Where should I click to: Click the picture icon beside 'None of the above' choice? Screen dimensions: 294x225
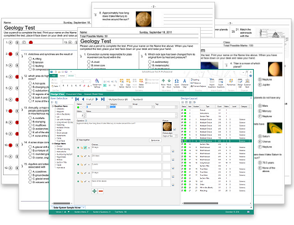(173, 185)
